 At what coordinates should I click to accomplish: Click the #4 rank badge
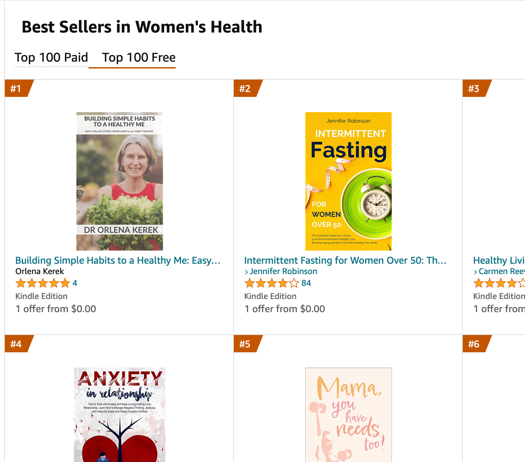pos(17,344)
